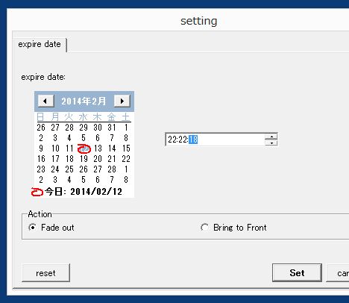Viewport: 349px width, 303px height.
Task: Click highlighted seconds value 18
Action: [193, 140]
